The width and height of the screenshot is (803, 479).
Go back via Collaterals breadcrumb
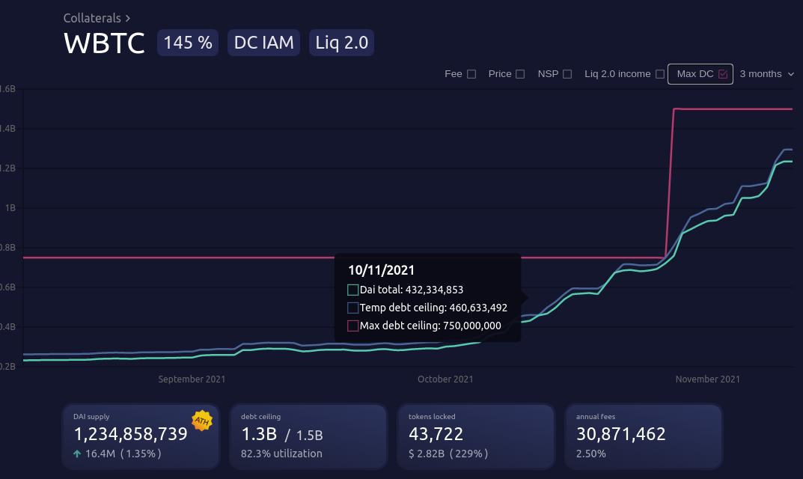tap(93, 18)
